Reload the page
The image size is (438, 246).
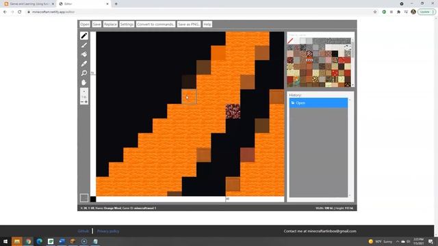(20, 12)
